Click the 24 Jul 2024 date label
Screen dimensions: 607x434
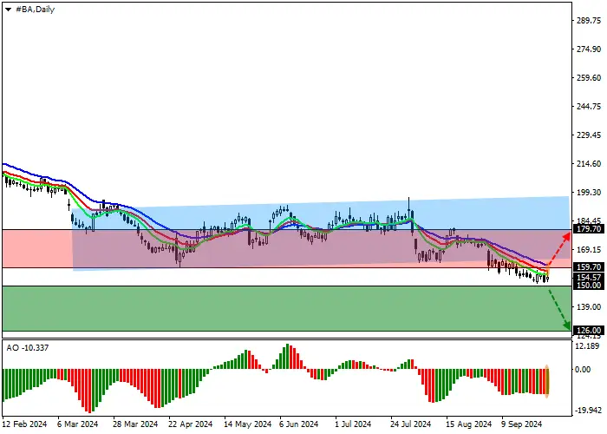coord(410,424)
